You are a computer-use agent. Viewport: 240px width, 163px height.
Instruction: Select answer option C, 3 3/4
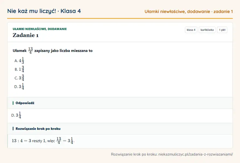pyautogui.click(x=19, y=78)
